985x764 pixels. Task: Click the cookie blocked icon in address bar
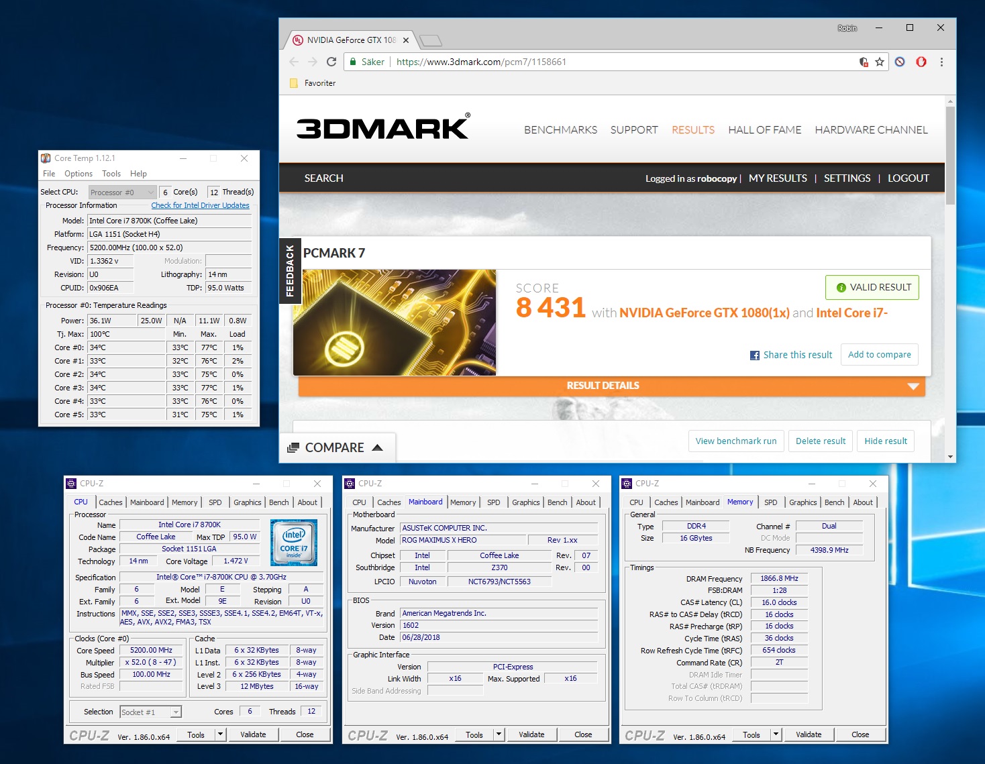864,62
